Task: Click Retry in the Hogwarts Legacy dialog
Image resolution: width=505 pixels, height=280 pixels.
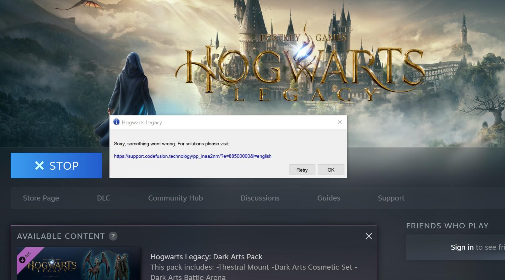Action: tap(302, 170)
